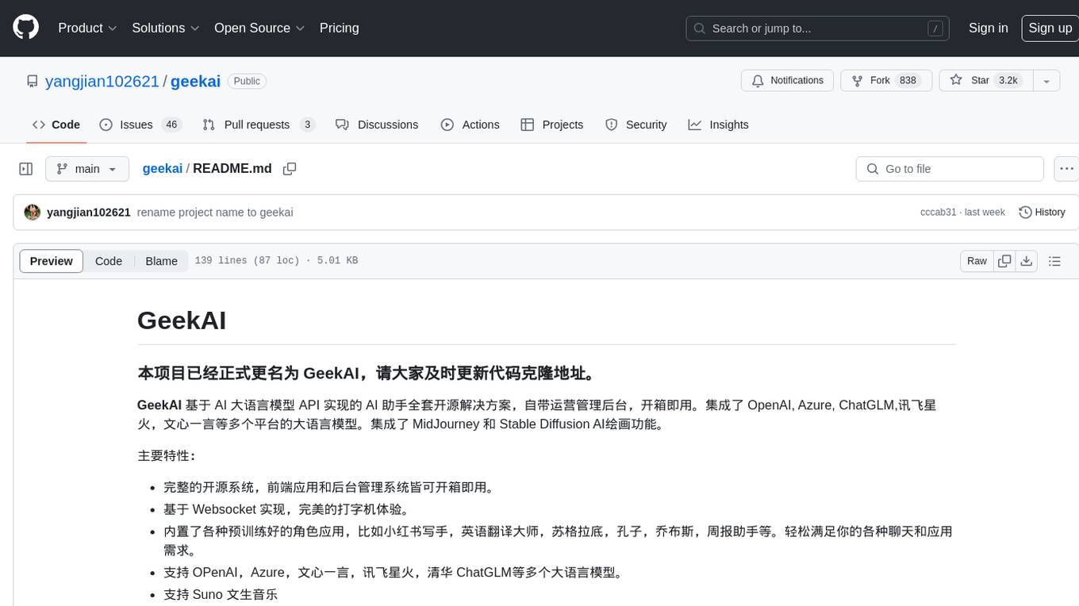Toggle the file tree side panel
Screen dimensions: 1079x606
(26, 169)
